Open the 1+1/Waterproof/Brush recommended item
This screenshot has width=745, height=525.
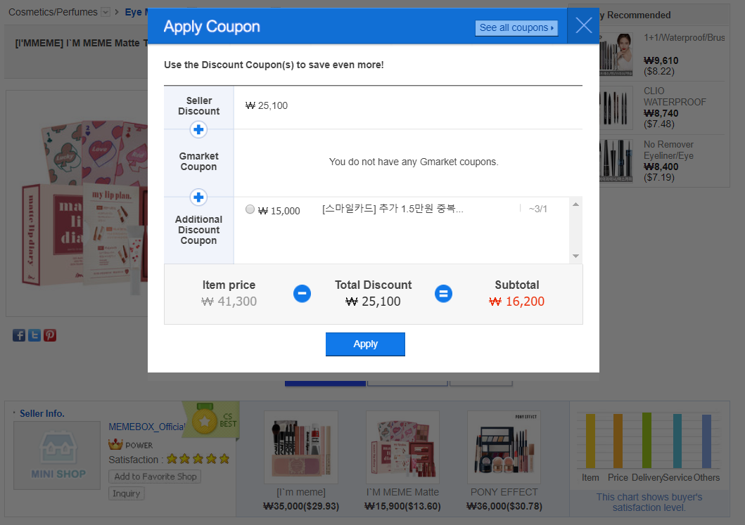coord(684,37)
